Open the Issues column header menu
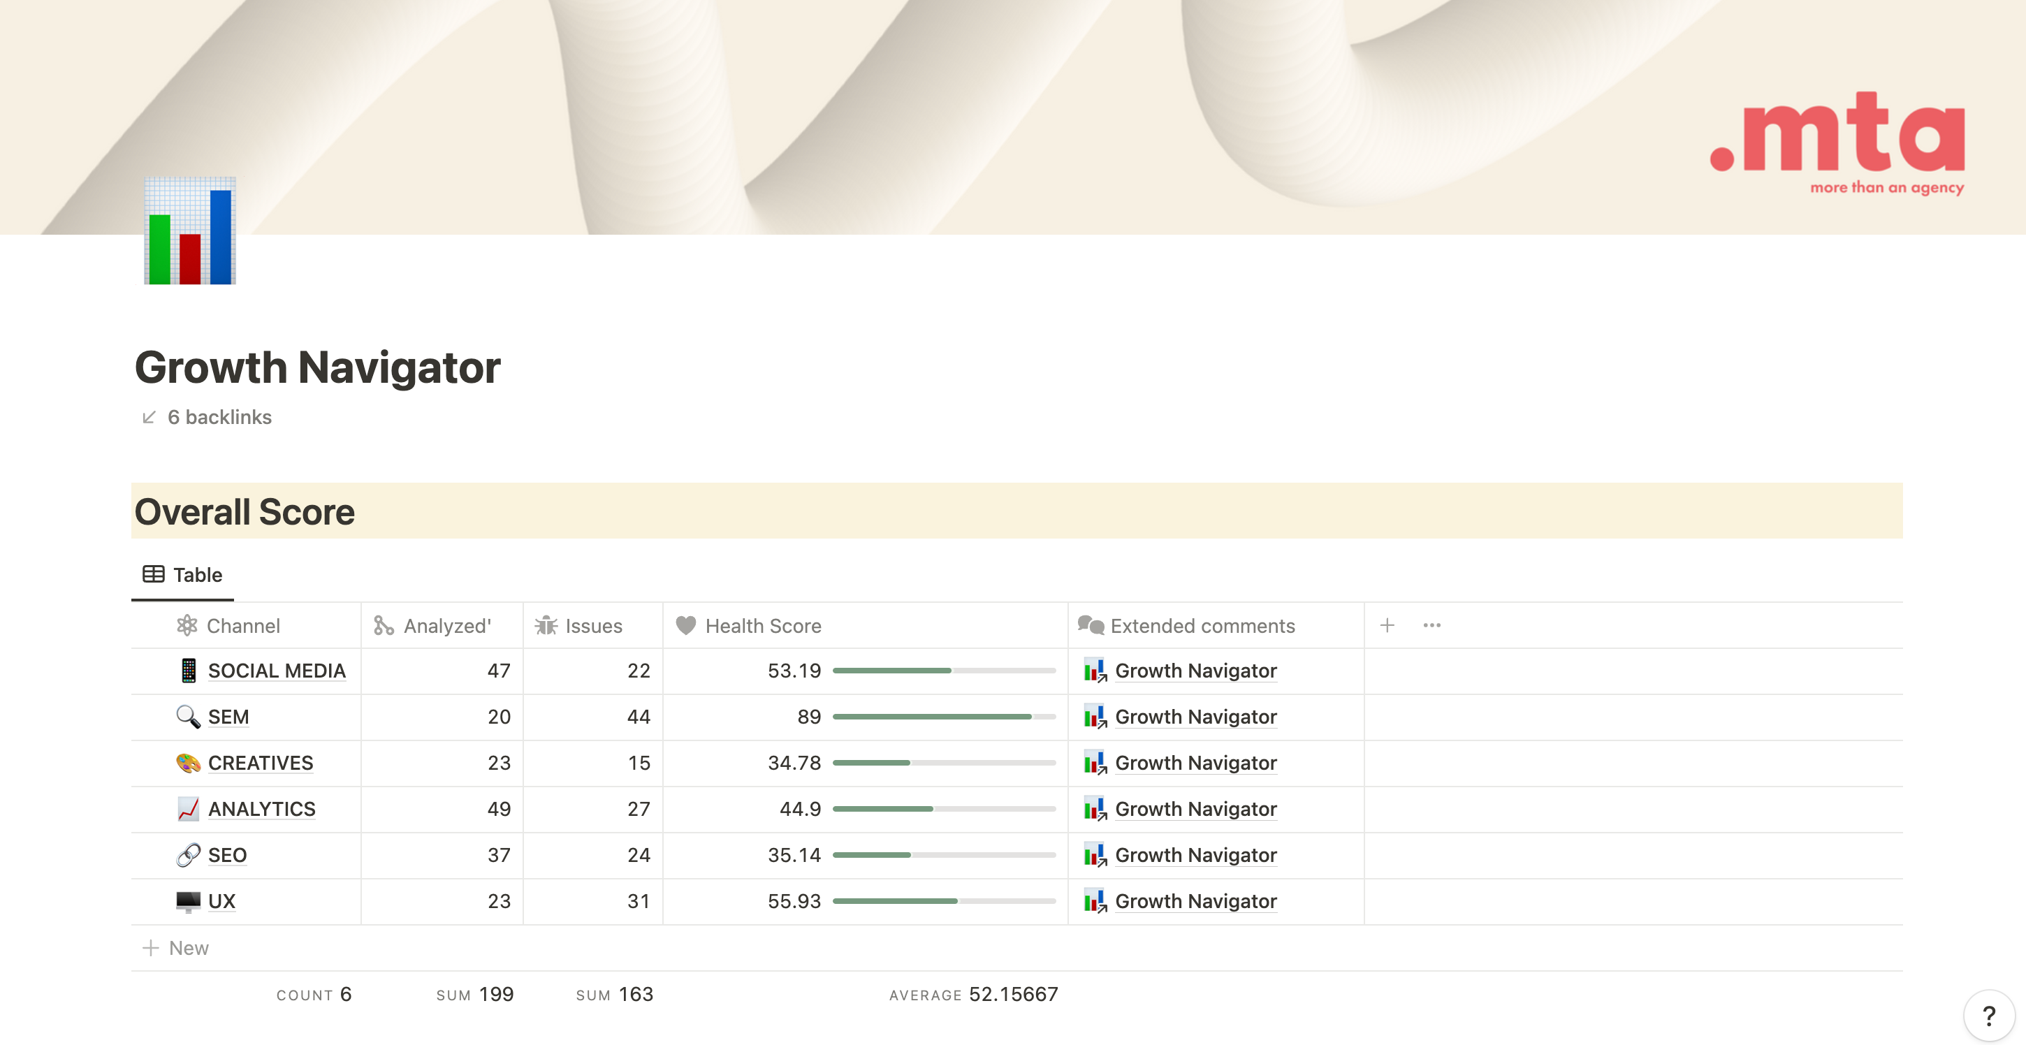 point(593,626)
